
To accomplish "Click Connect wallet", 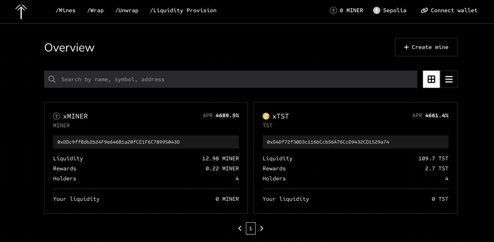I will pyautogui.click(x=449, y=10).
